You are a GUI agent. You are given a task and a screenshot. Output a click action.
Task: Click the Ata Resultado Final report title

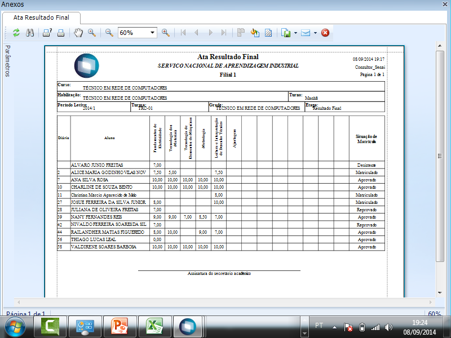pos(228,57)
